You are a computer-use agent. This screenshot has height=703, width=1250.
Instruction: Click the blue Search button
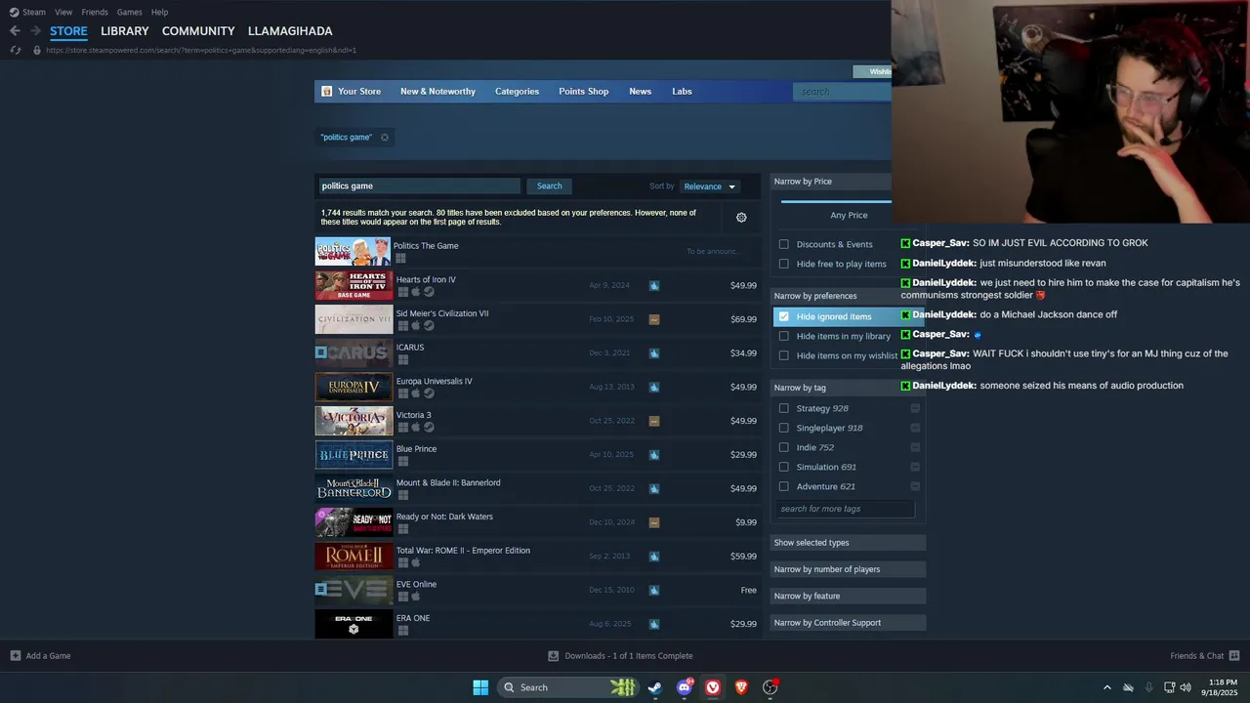pyautogui.click(x=549, y=186)
